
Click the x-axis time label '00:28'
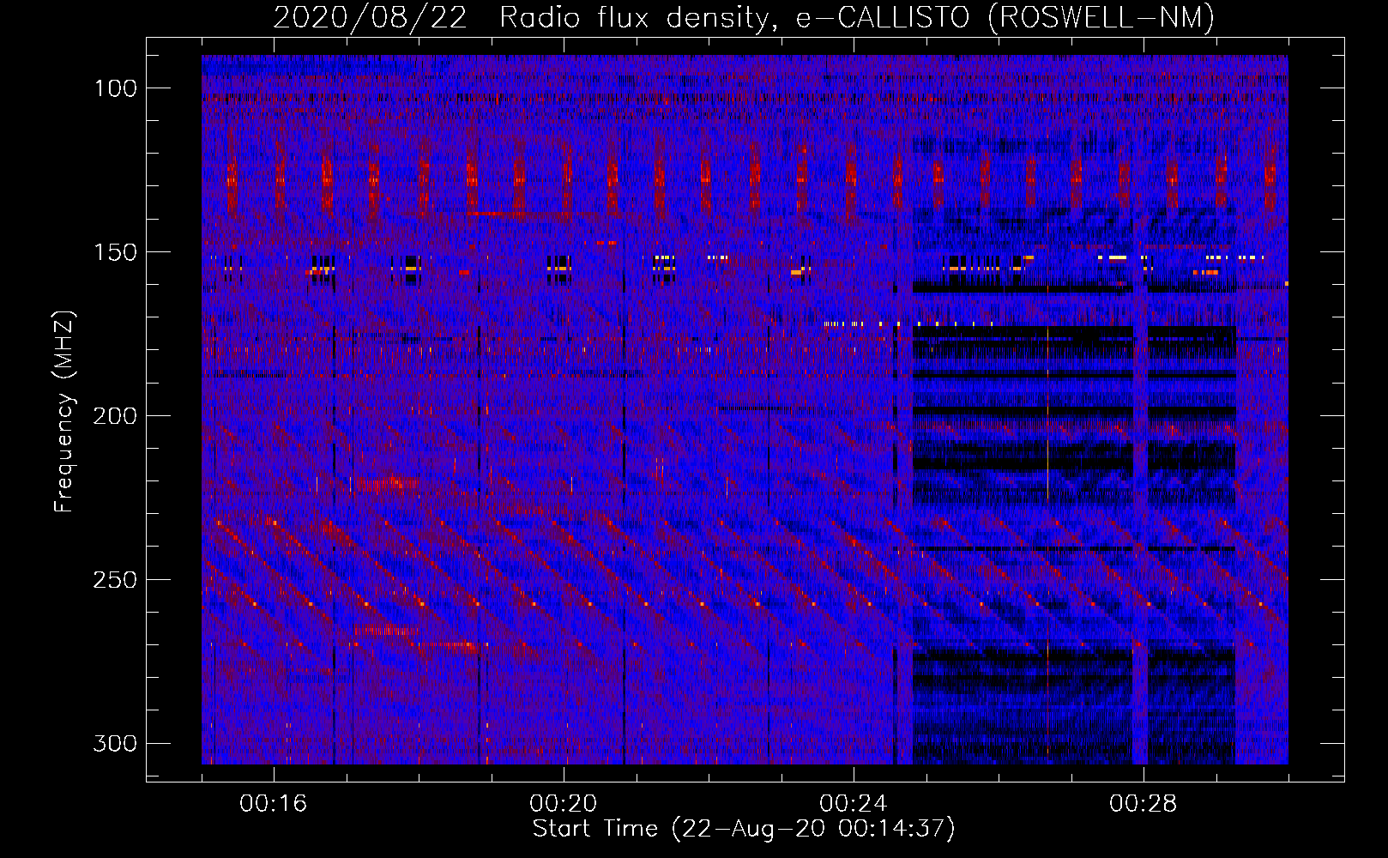click(x=1144, y=804)
